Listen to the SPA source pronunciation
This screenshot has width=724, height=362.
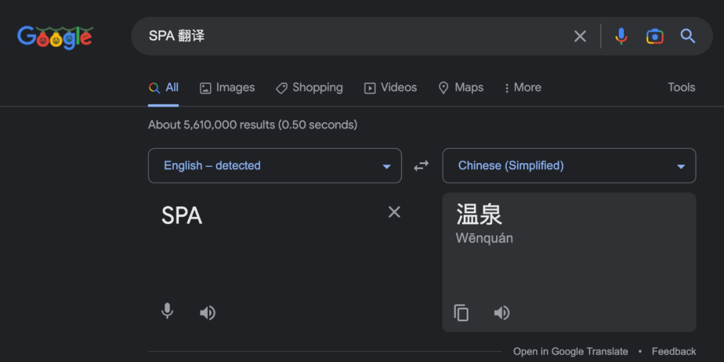pos(207,312)
